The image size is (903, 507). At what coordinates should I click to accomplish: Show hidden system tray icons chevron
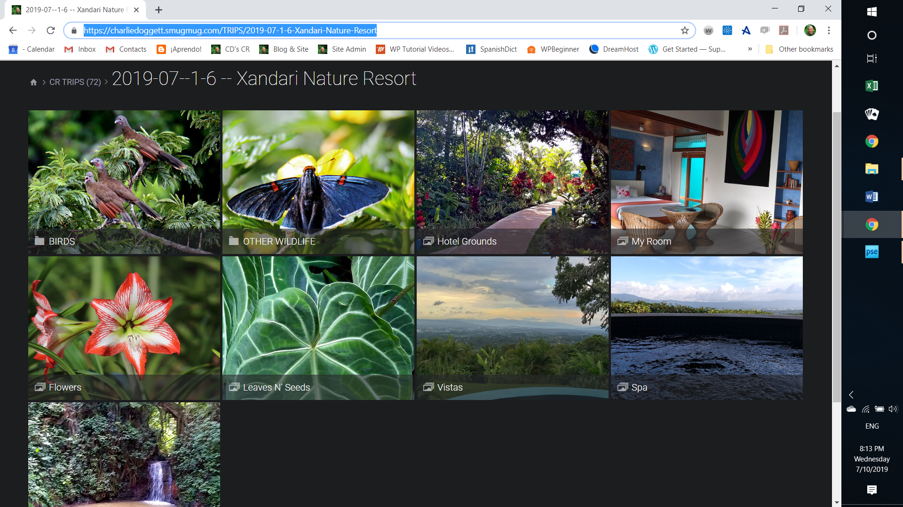tap(851, 395)
